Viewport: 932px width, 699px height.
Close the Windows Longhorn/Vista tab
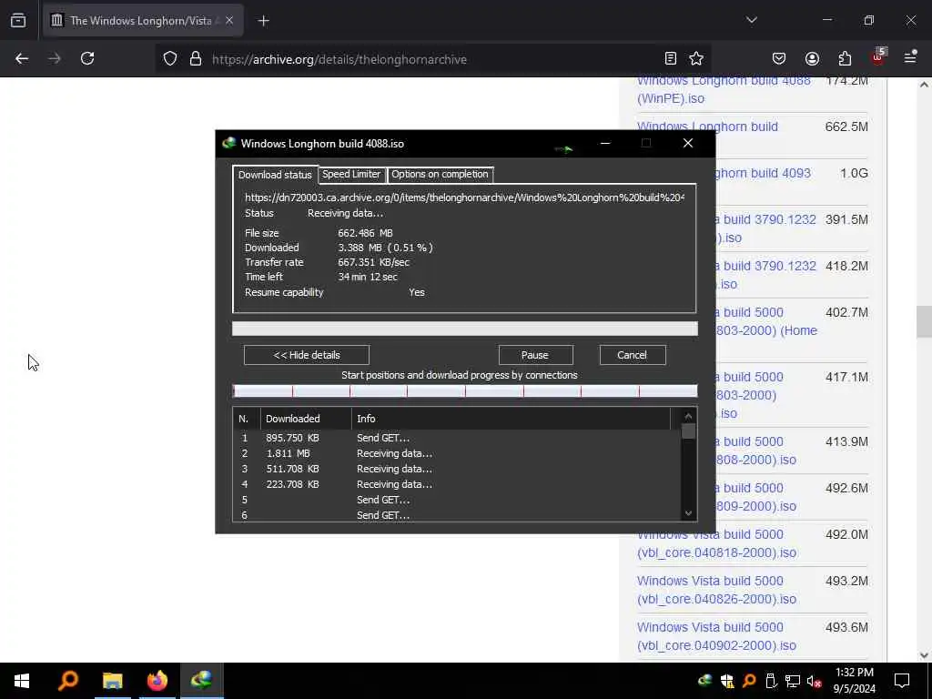[229, 21]
